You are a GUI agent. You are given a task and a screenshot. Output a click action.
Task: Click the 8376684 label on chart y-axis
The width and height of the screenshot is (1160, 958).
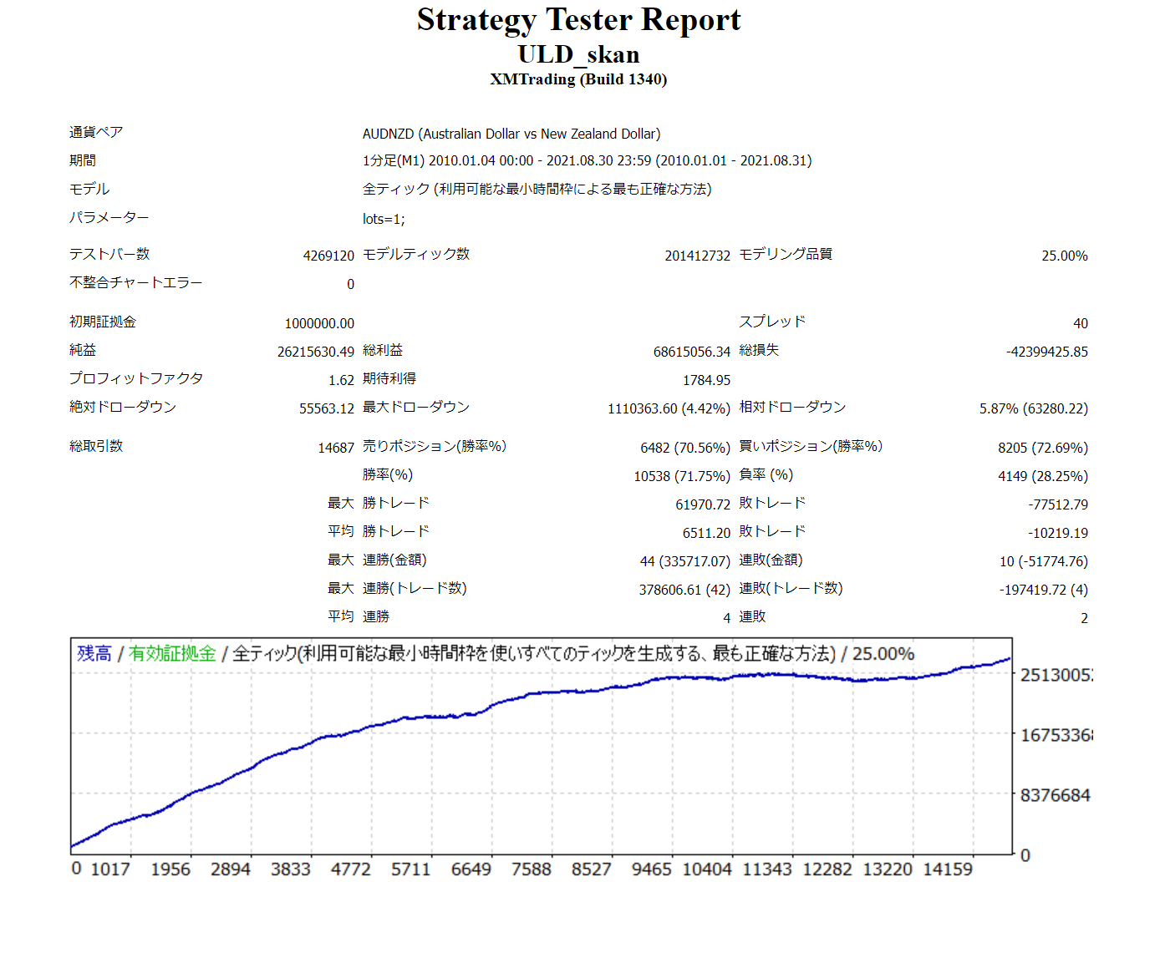click(1055, 795)
